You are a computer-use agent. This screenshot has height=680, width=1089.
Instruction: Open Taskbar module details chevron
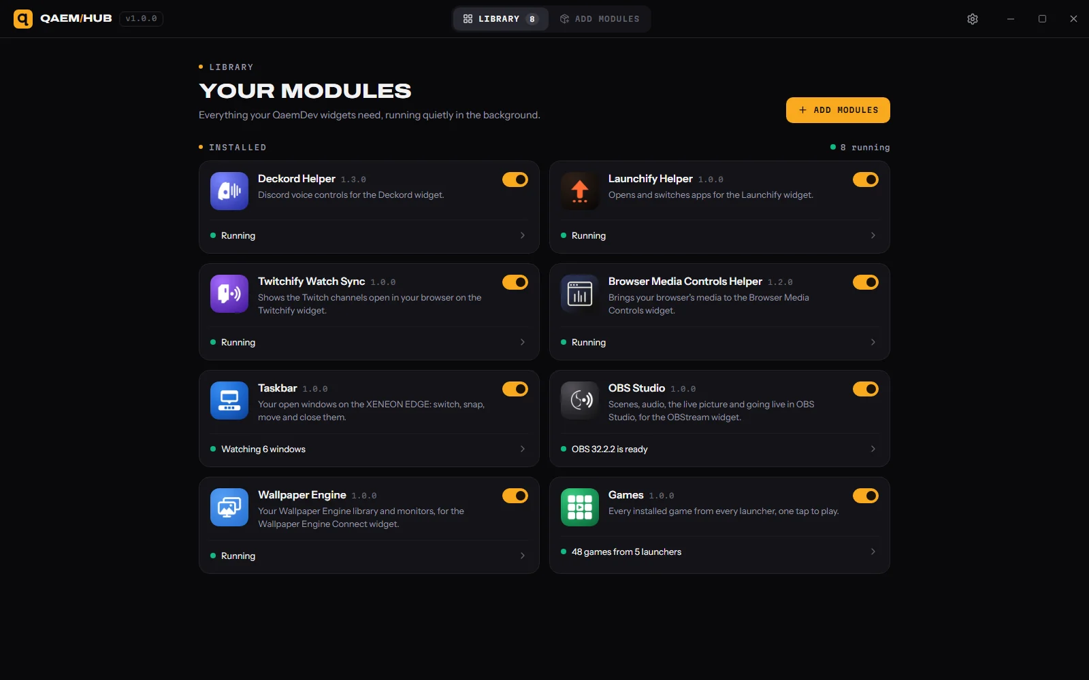pyautogui.click(x=523, y=449)
